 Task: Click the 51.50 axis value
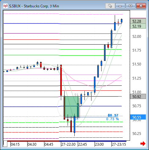pyautogui.click(x=137, y=64)
